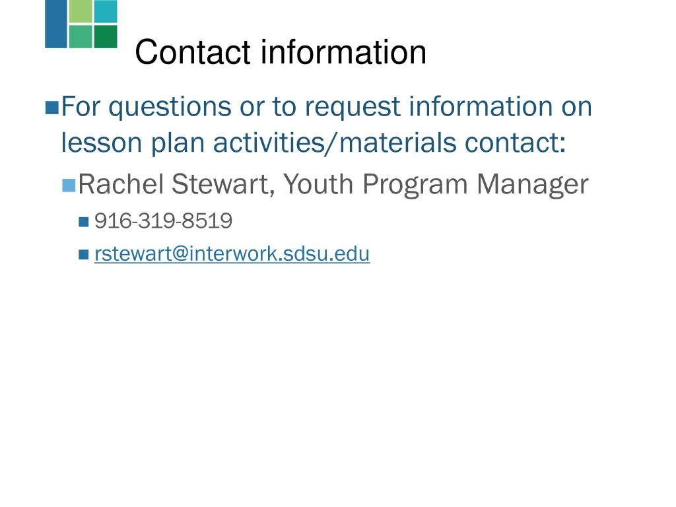Select the Contact information title
The height and width of the screenshot is (507, 676).
[281, 52]
